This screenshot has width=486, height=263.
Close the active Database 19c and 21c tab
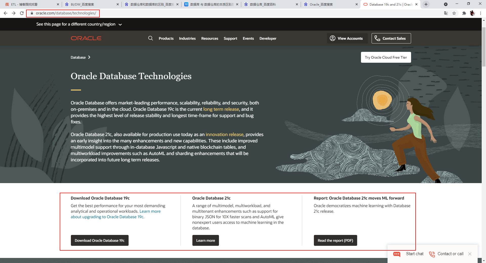[416, 4]
